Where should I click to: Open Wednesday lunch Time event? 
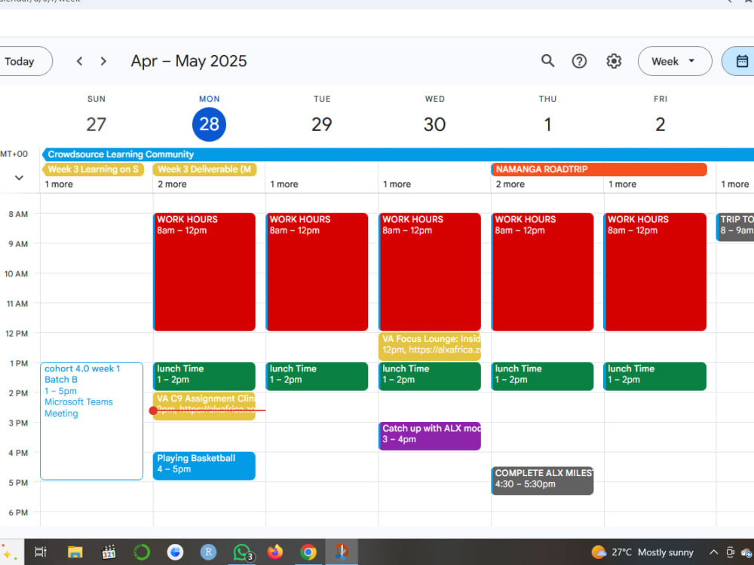point(430,376)
